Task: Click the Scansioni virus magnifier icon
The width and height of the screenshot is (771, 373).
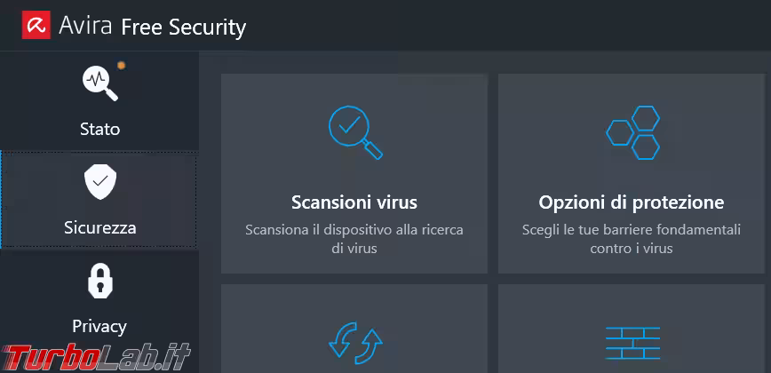Action: 354,131
